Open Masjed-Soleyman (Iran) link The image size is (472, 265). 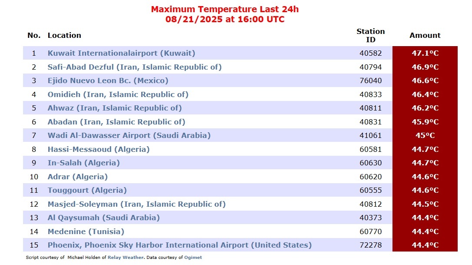[x=136, y=204]
